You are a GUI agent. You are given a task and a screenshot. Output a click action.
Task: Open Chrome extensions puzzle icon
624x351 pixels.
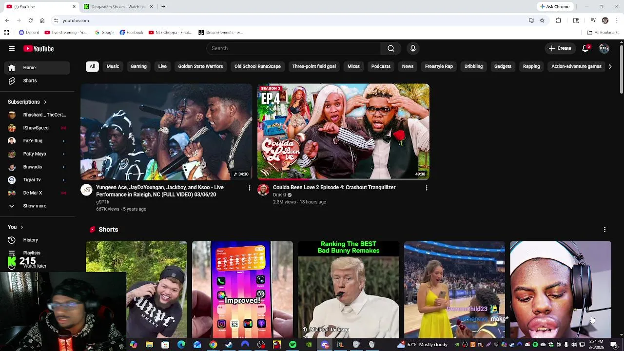click(x=559, y=20)
